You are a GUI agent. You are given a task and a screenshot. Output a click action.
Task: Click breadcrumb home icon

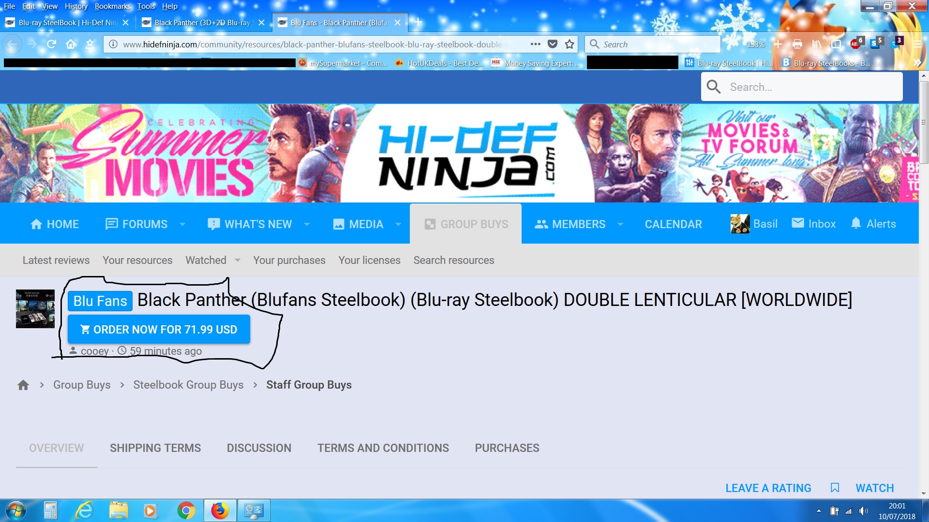coord(23,385)
